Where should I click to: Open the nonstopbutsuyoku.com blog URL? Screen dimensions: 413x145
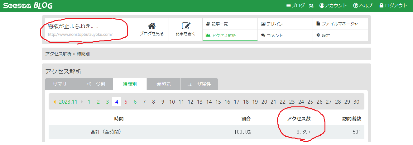tap(80, 35)
